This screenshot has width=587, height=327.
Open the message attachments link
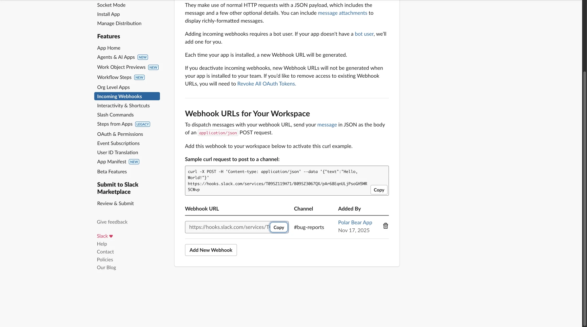point(342,13)
